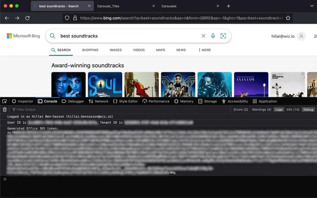Open a new tab with the plus button

[x=229, y=6]
